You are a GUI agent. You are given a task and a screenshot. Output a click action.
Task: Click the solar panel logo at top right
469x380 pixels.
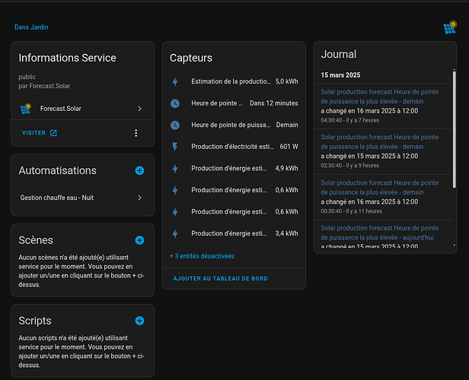point(450,27)
